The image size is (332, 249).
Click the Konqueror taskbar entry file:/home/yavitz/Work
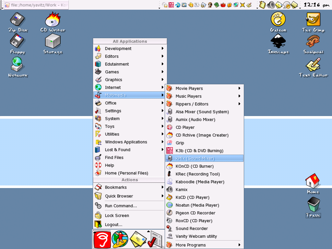click(x=36, y=5)
